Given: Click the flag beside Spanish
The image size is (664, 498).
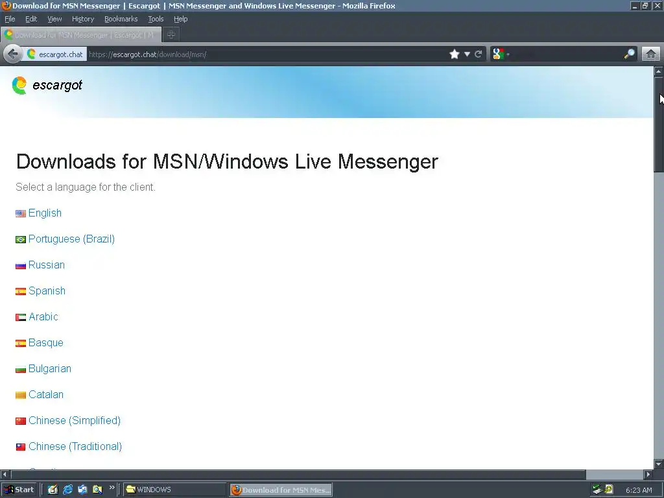Looking at the screenshot, I should click(x=21, y=292).
